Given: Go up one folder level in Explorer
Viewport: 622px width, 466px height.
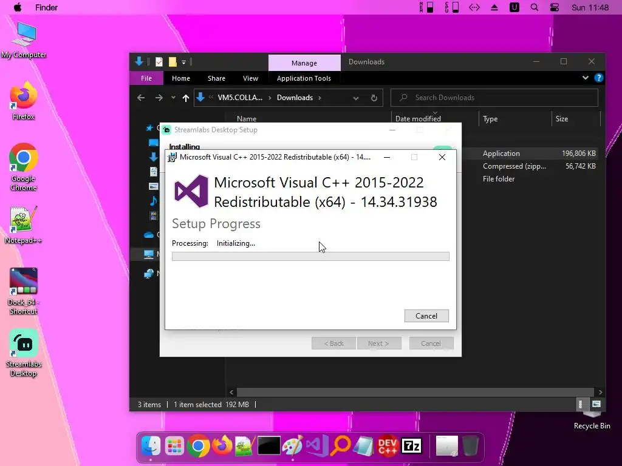Looking at the screenshot, I should coord(186,98).
